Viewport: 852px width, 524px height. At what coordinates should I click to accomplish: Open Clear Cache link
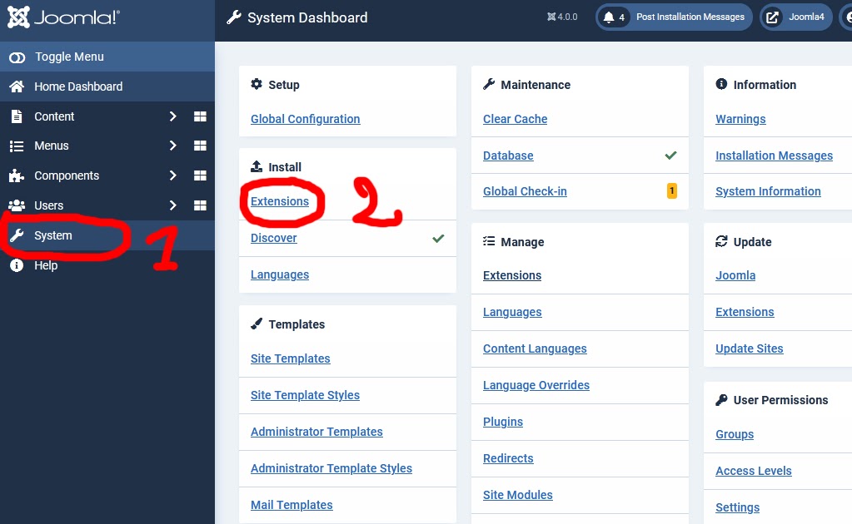[515, 119]
